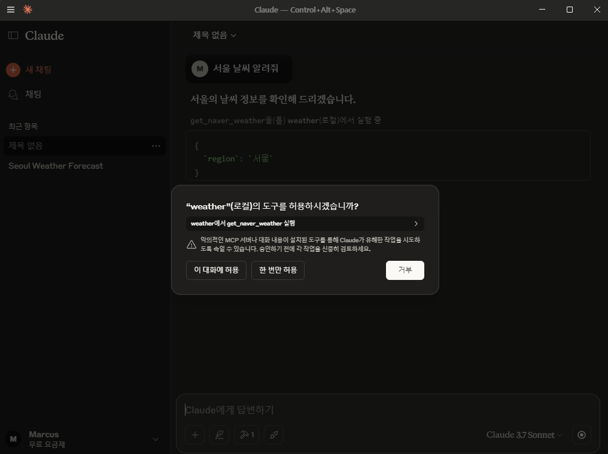608x454 pixels.
Task: Collapse the sidebar using panel icon
Action: [x=13, y=36]
